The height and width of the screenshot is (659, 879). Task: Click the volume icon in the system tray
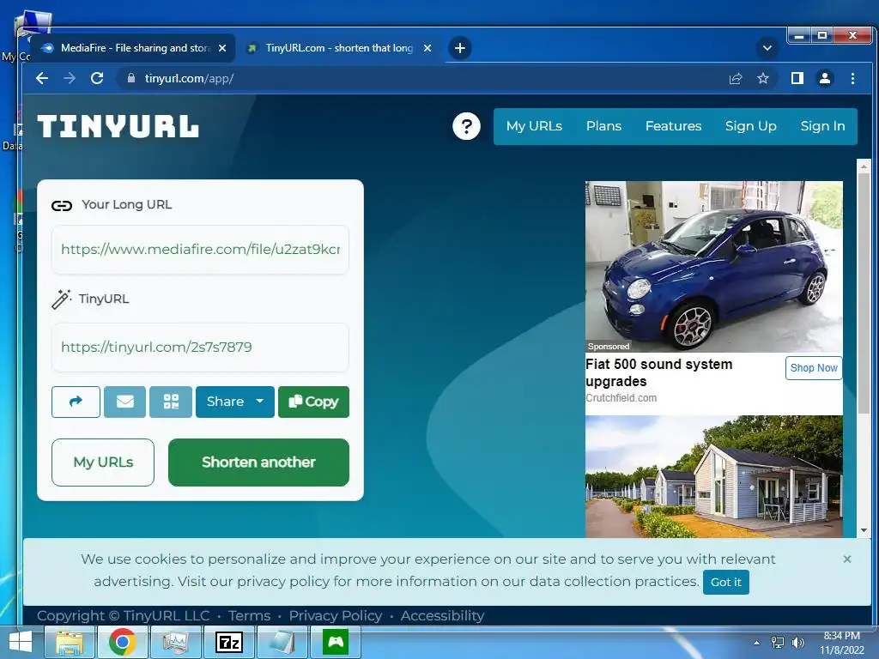[x=797, y=643]
